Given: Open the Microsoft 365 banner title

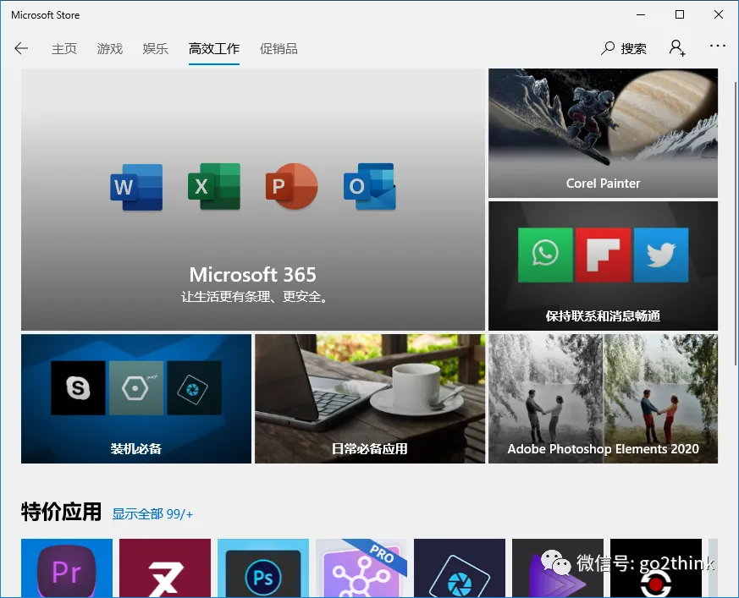Looking at the screenshot, I should click(252, 275).
